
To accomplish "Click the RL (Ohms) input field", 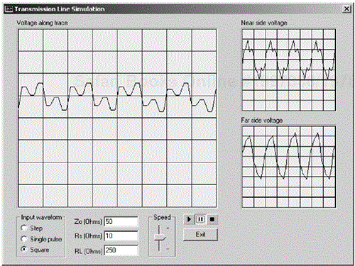I will (121, 250).
